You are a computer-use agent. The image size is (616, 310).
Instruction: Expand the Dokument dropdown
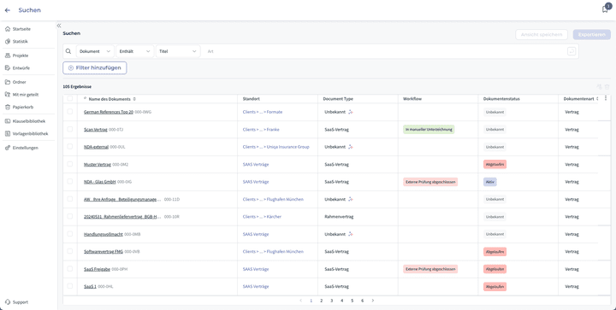click(x=95, y=51)
